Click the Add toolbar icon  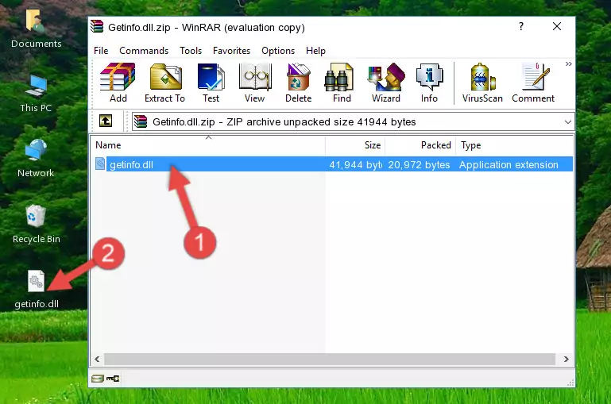coord(118,83)
